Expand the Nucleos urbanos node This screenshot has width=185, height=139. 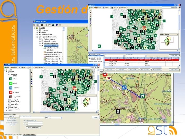(40, 39)
